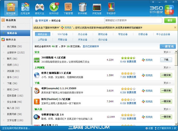178x131 pixels.
Task: Click the 快车 FlashGet app icon
Action: tap(37, 101)
